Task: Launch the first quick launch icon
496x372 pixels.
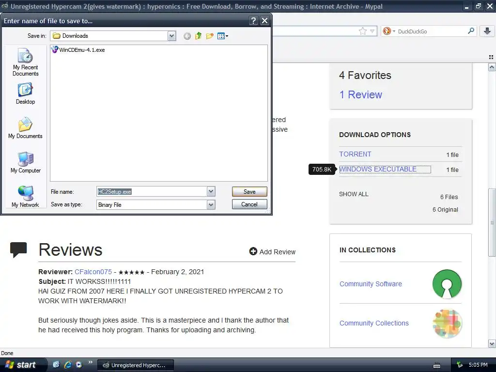Action: coord(56,365)
